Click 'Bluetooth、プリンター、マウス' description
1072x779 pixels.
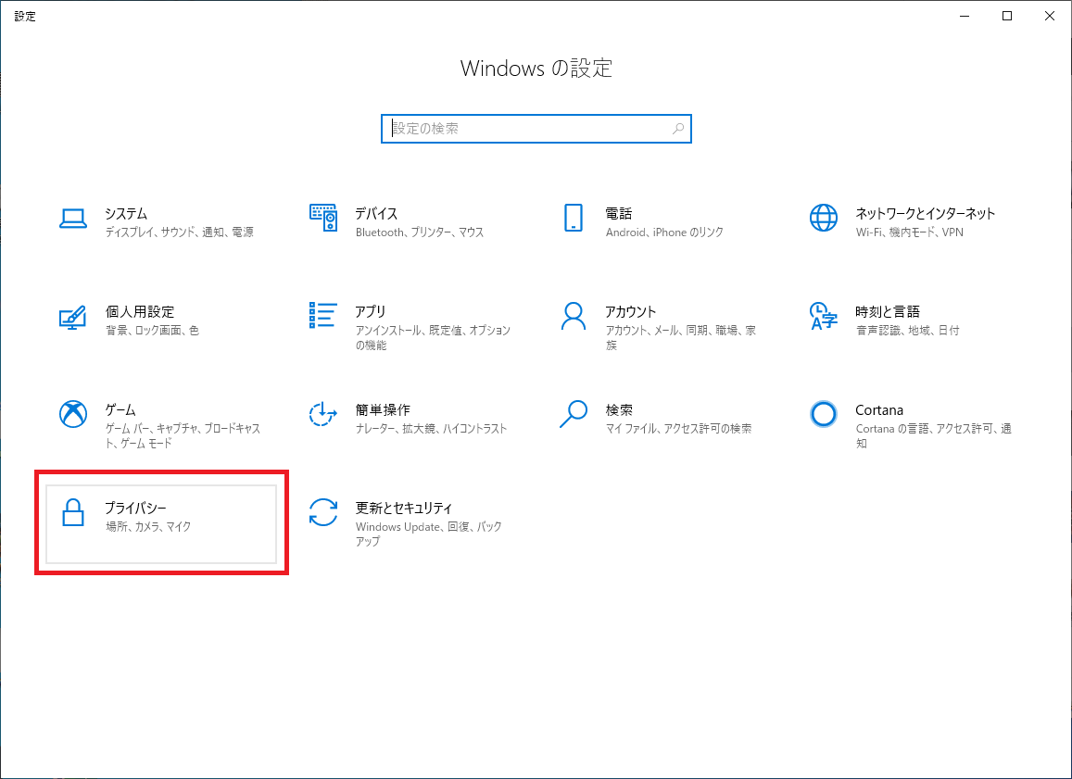[x=420, y=232]
